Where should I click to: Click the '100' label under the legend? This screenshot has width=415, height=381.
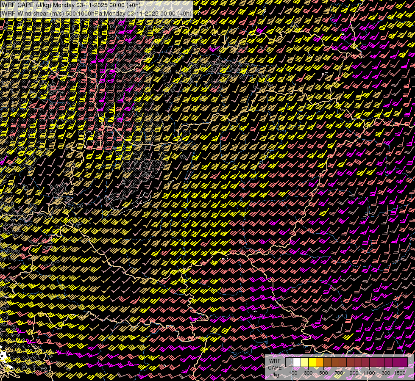293,373
